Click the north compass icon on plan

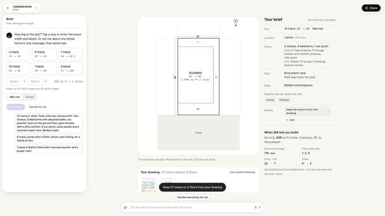click(235, 21)
